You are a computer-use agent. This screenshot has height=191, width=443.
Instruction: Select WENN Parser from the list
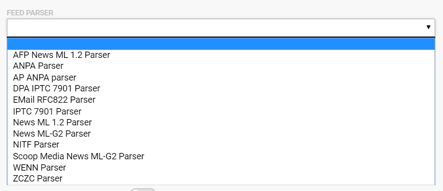[40, 167]
